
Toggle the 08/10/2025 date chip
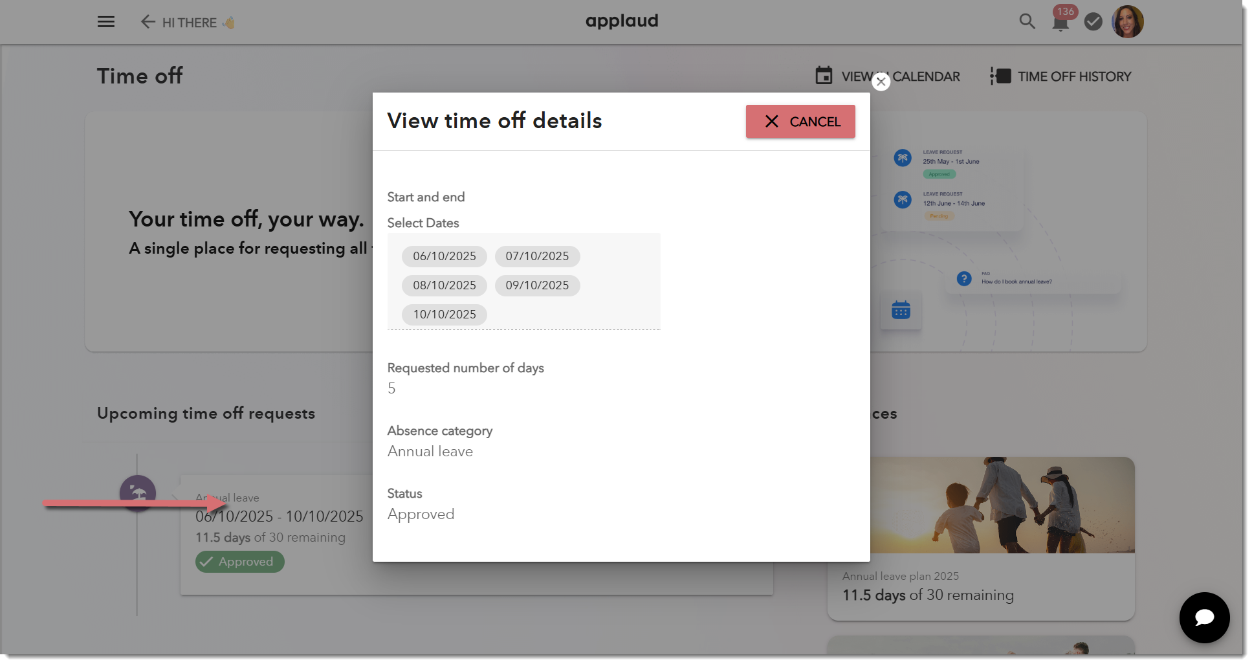pos(444,285)
